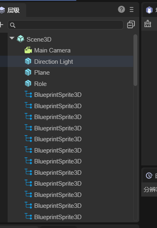Click the clock timer panel icon
The width and height of the screenshot is (157, 228).
149,176
